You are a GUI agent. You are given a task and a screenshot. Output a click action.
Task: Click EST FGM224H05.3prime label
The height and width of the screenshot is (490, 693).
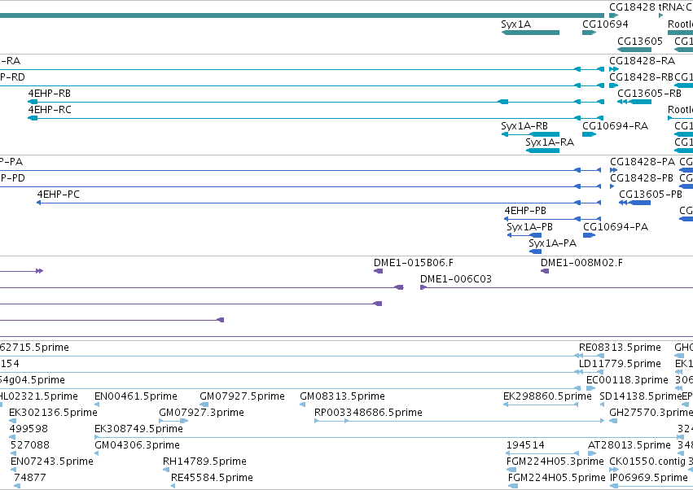pos(555,462)
